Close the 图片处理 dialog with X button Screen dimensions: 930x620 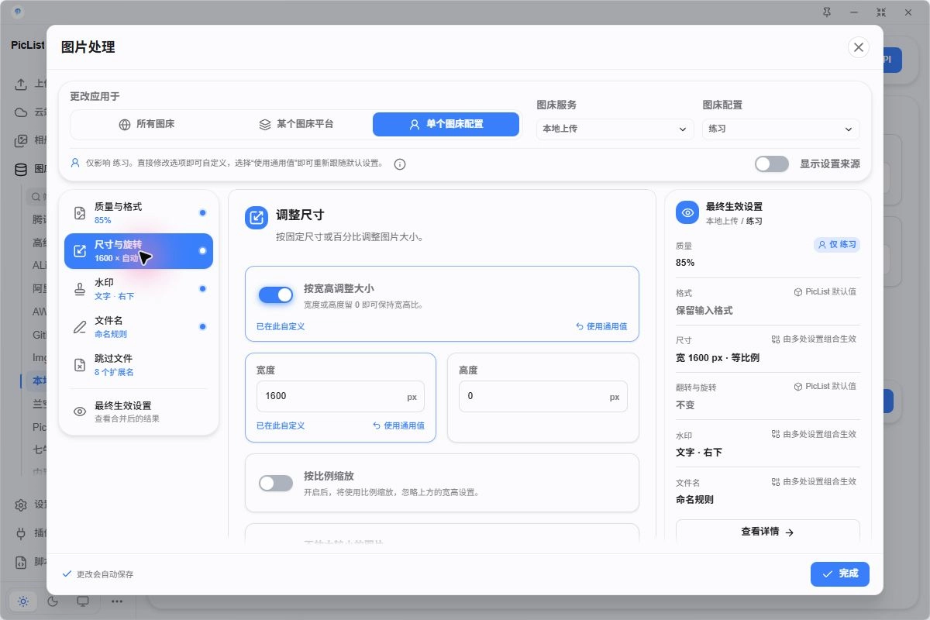[x=858, y=47]
